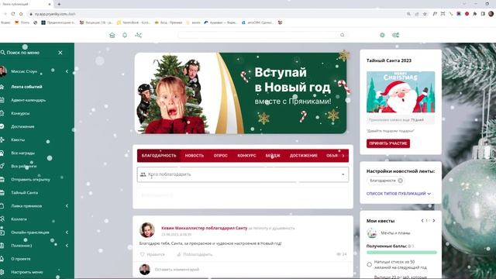
Task: Close the sidebar menu search with X
Action: click(x=60, y=53)
